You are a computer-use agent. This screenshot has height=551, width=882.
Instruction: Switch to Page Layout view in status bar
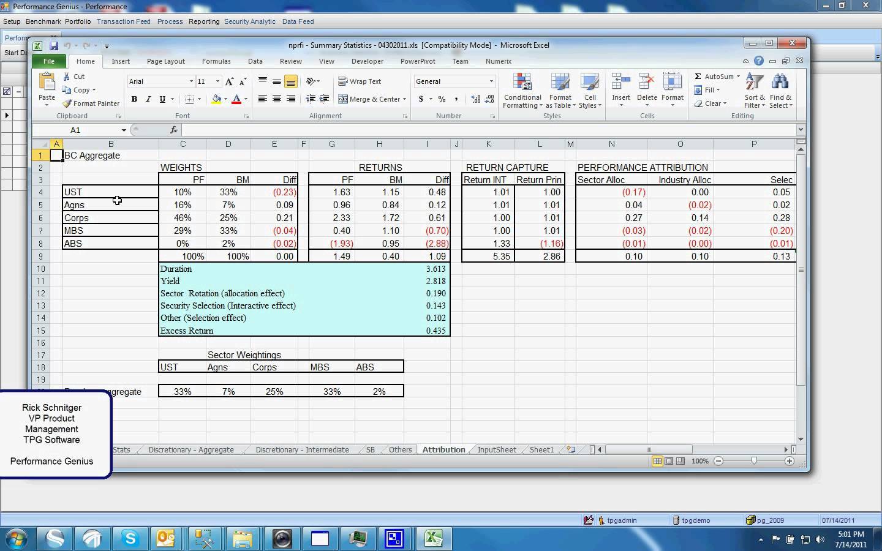(669, 461)
